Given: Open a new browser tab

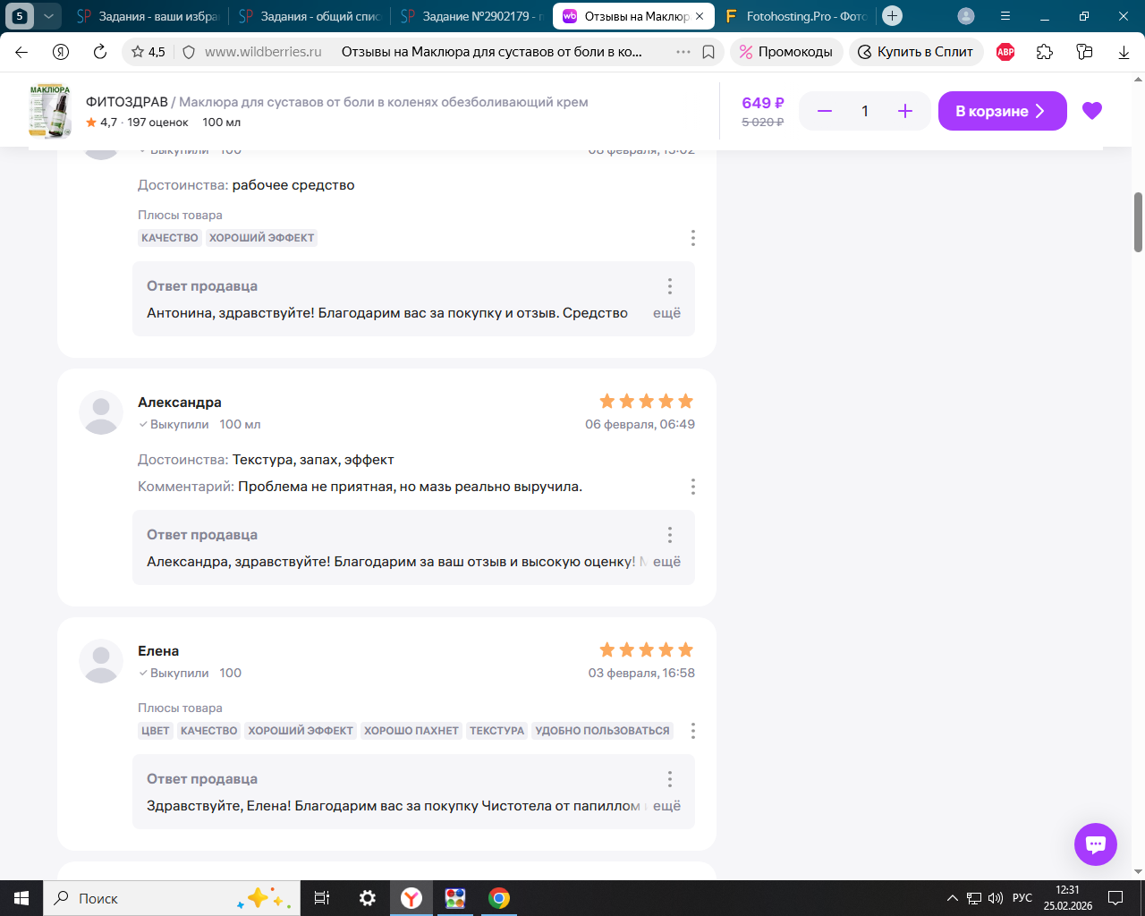Looking at the screenshot, I should point(892,16).
